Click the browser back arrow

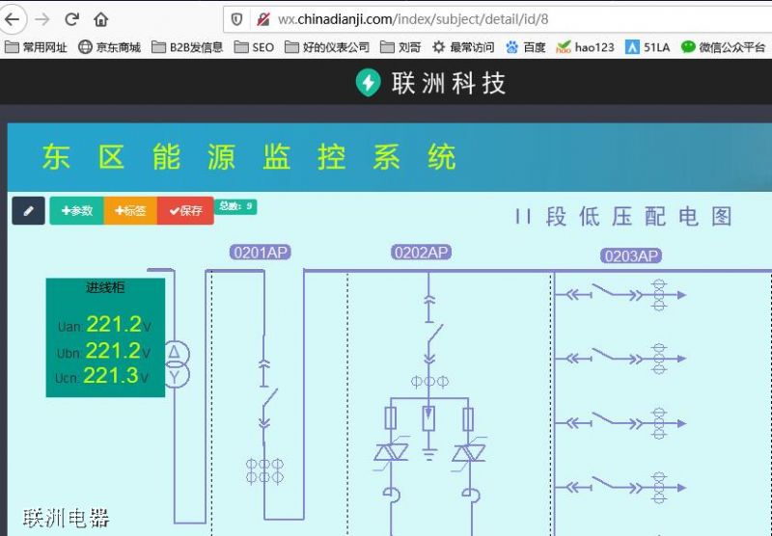pyautogui.click(x=12, y=19)
